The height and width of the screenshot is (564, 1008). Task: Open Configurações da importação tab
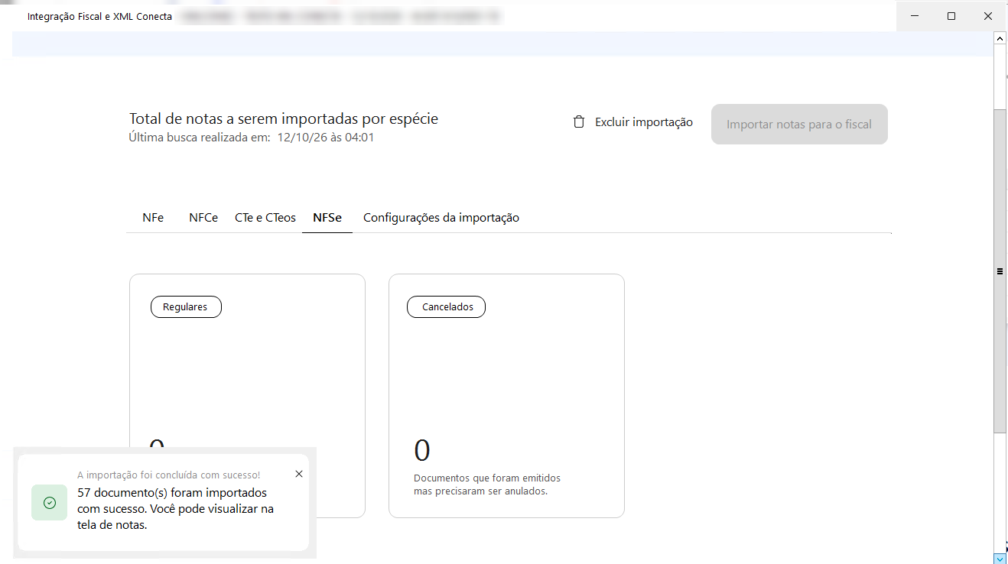click(441, 218)
